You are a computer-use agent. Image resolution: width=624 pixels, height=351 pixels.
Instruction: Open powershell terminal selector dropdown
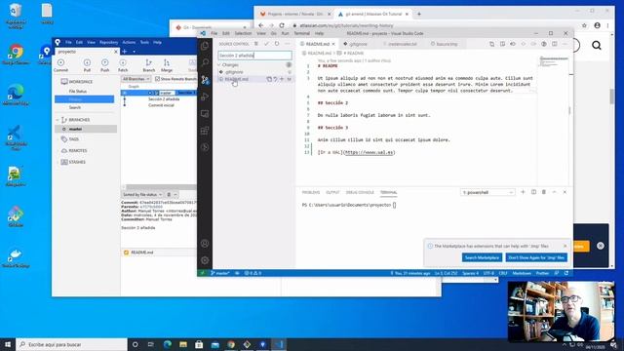(487, 192)
